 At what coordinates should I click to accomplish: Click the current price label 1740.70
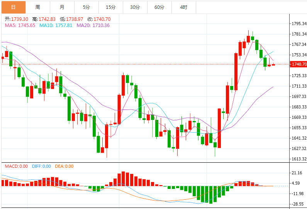click(x=299, y=64)
